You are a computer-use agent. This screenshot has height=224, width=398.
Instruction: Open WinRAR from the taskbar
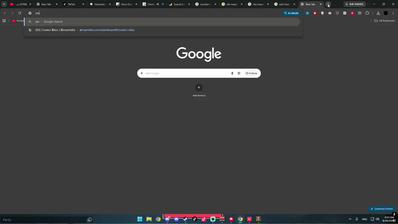(x=258, y=219)
